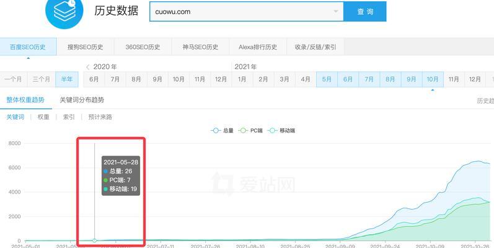The height and width of the screenshot is (248, 494).
Task: Show the 权重 metric chart
Action: click(x=43, y=117)
